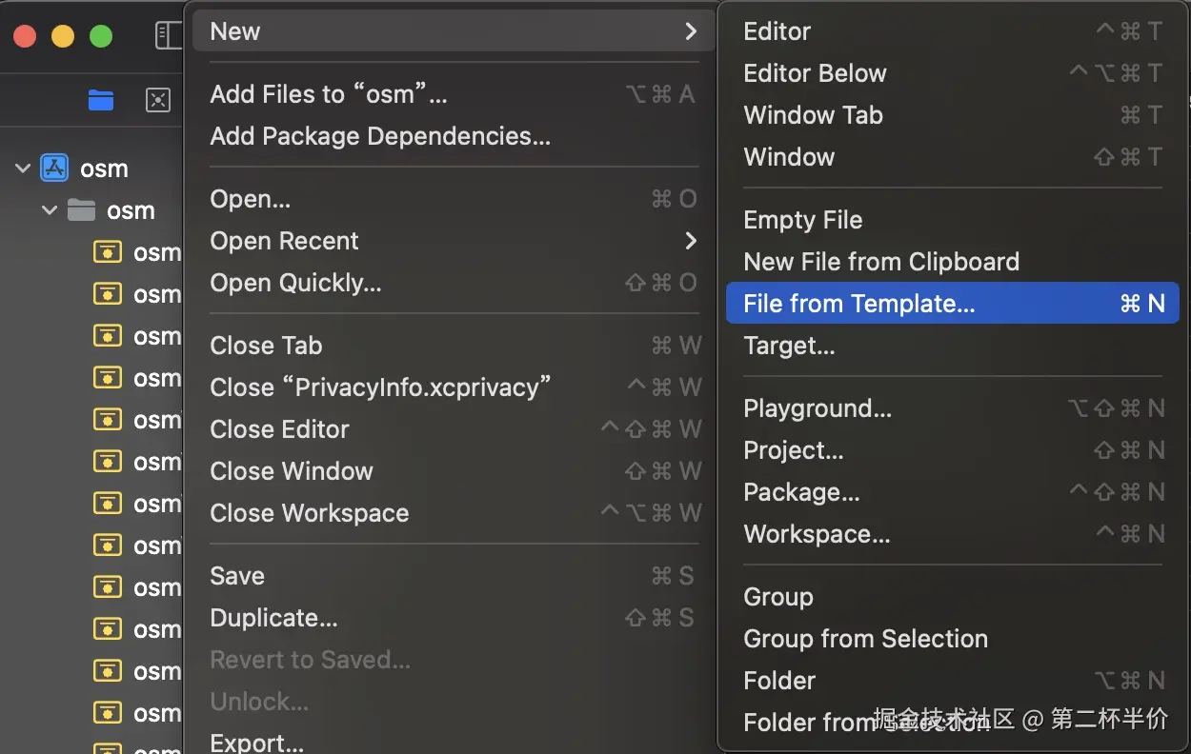Screen dimensions: 1191x754
Task: Collapse the osm folder chevron
Action: tap(50, 210)
